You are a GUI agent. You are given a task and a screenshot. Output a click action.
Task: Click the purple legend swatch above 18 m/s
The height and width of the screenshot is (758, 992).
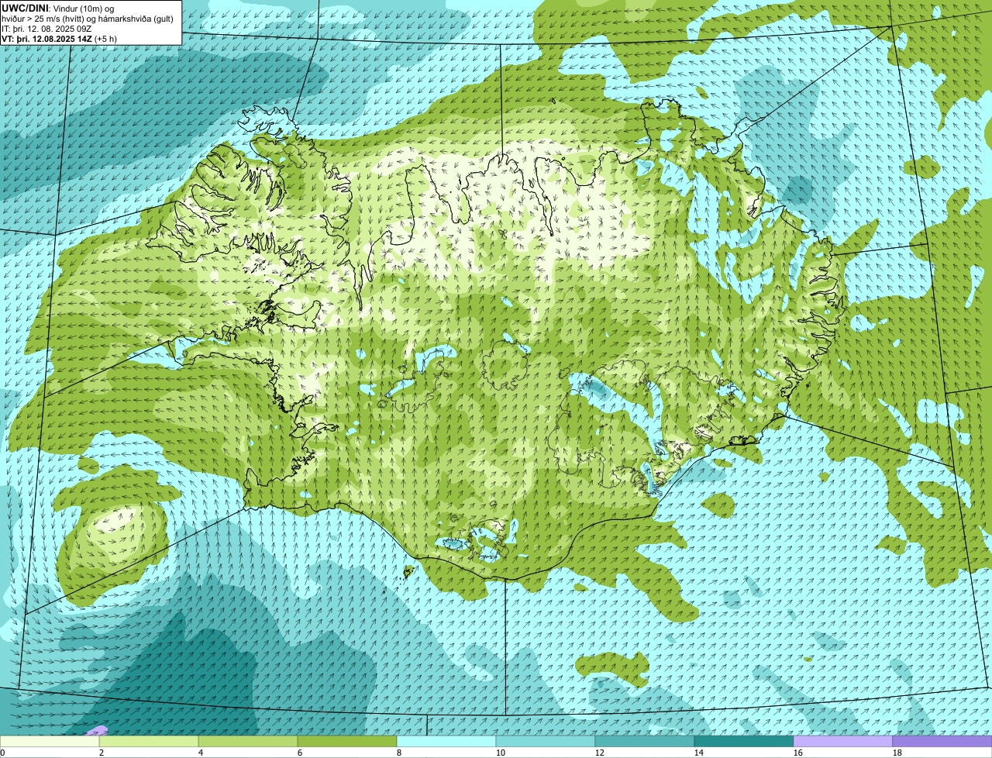coord(942,742)
